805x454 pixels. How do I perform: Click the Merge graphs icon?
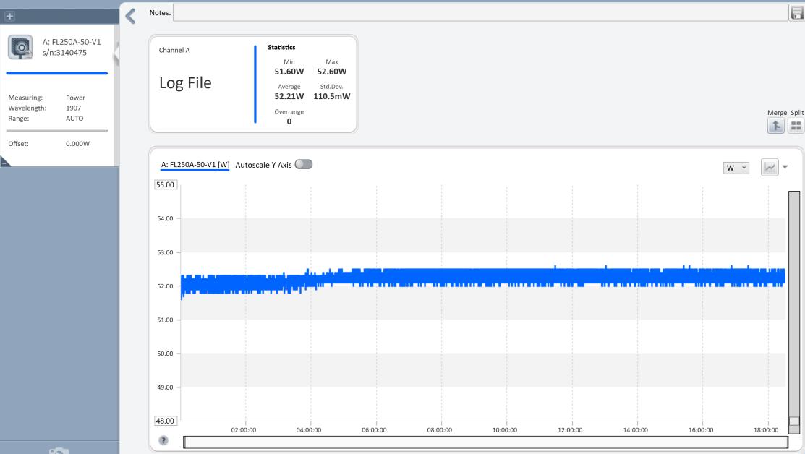776,125
